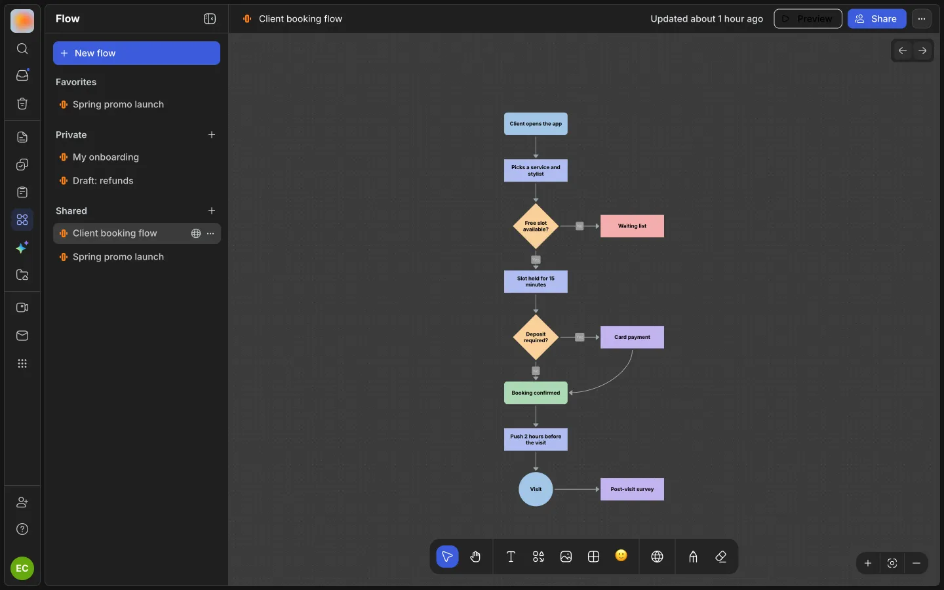Screen dimensions: 944x590
Task: Click the Share button
Action: point(876,19)
